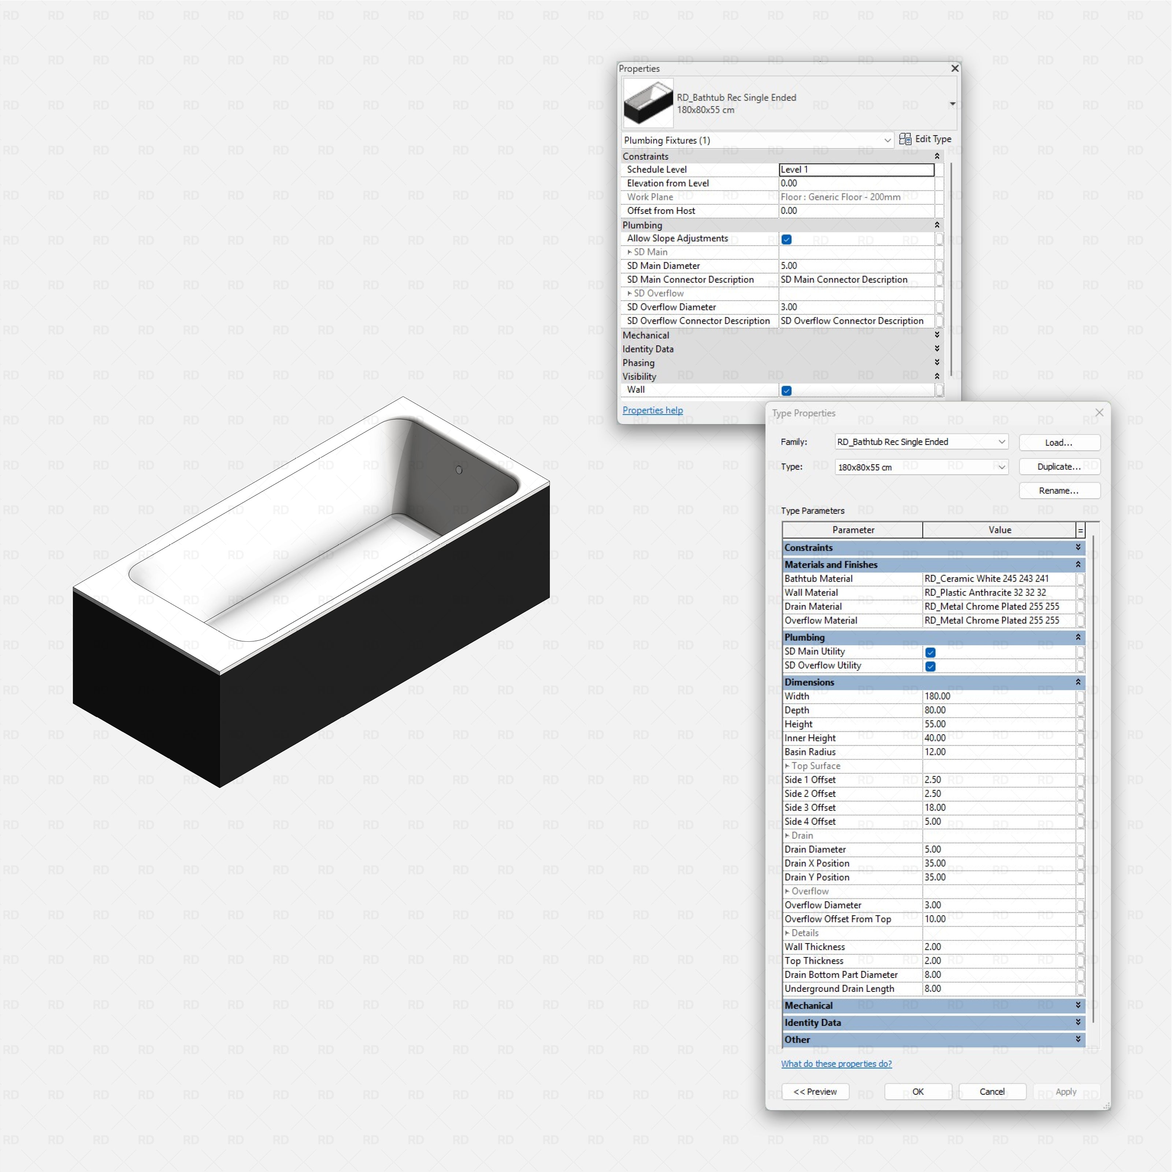This screenshot has height=1172, width=1172.
Task: Click the Drain X Position value
Action: point(998,863)
